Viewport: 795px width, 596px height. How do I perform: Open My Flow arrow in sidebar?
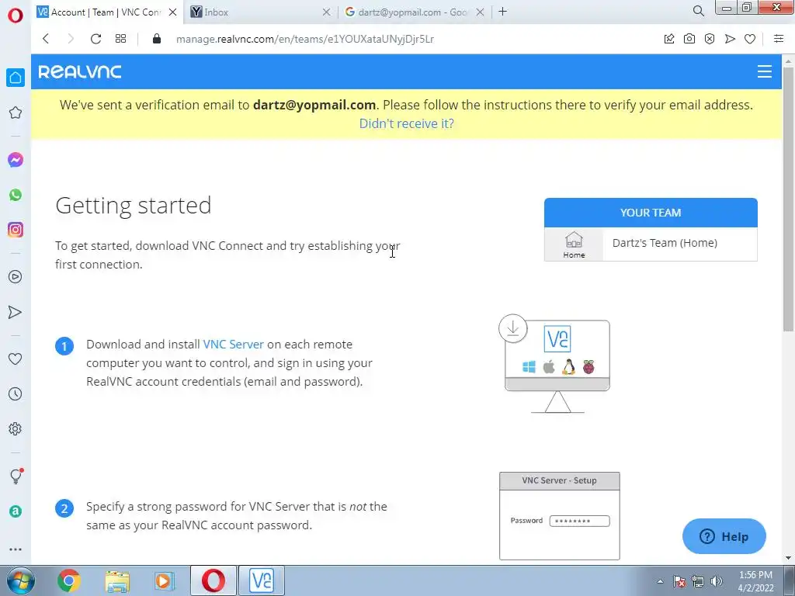(x=16, y=312)
